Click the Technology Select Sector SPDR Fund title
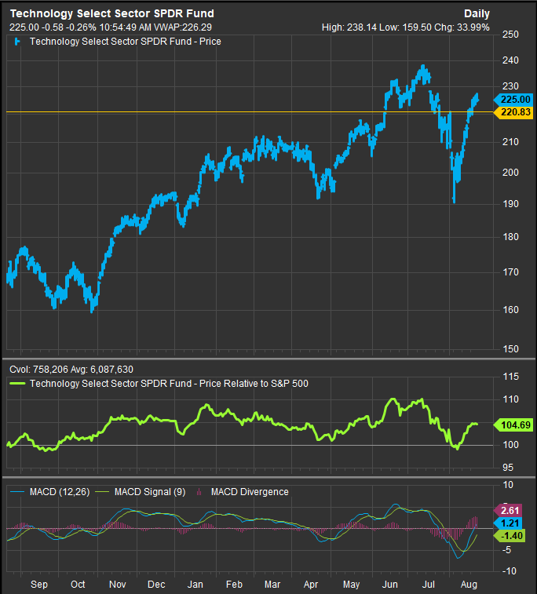The height and width of the screenshot is (594, 537). tap(111, 13)
